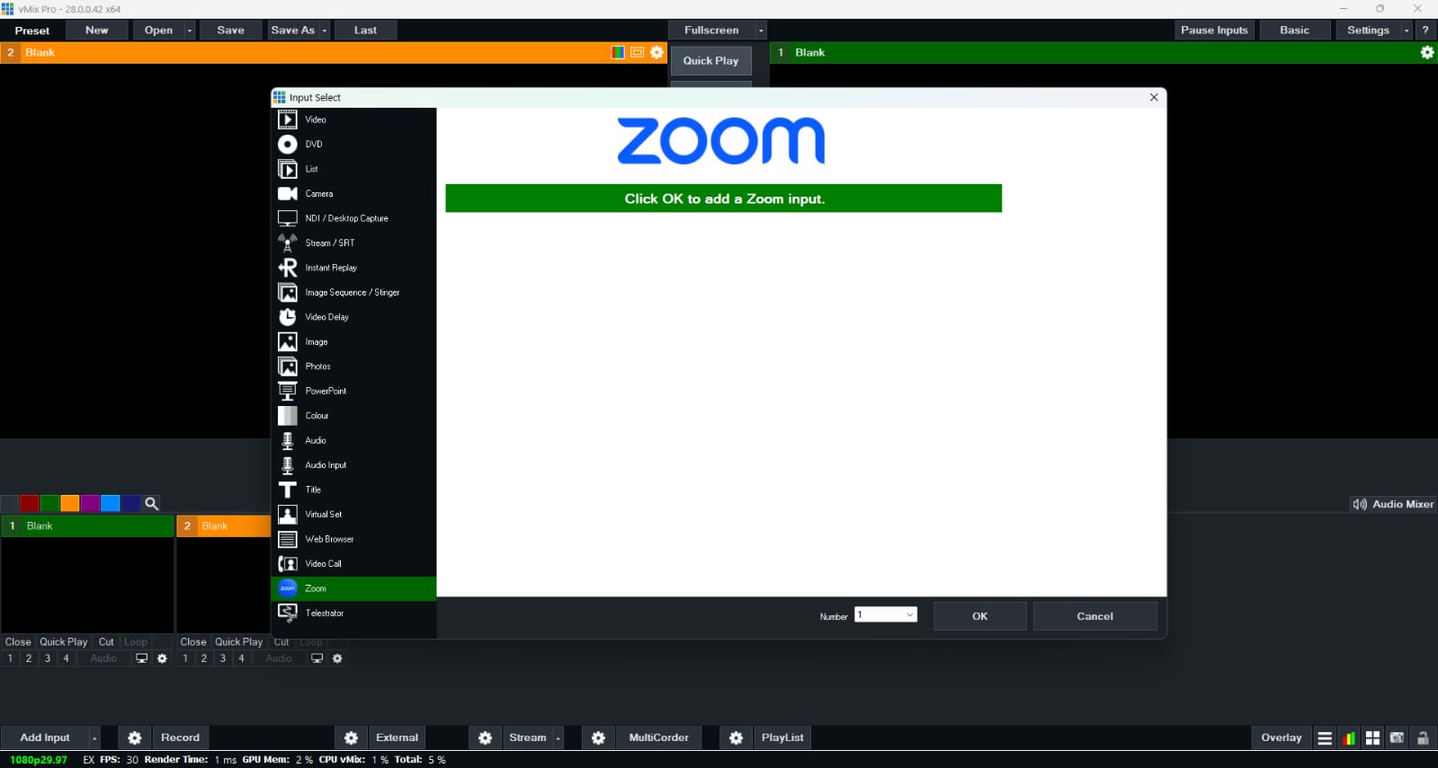1438x768 pixels.
Task: Click Last preset button
Action: click(365, 31)
